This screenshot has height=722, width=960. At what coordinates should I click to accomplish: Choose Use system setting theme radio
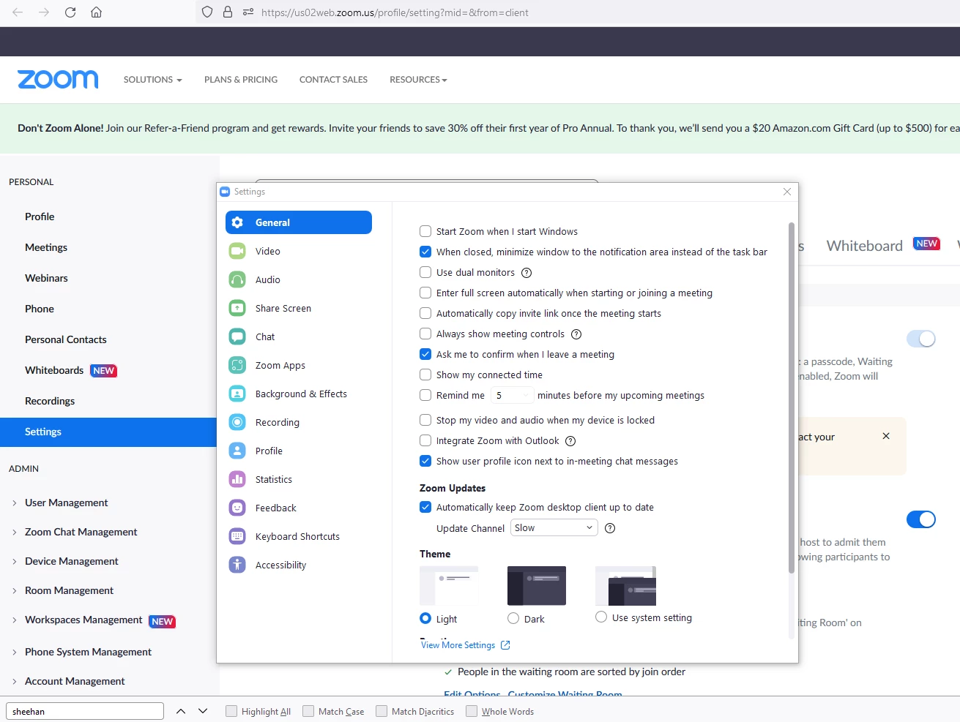[x=601, y=617]
